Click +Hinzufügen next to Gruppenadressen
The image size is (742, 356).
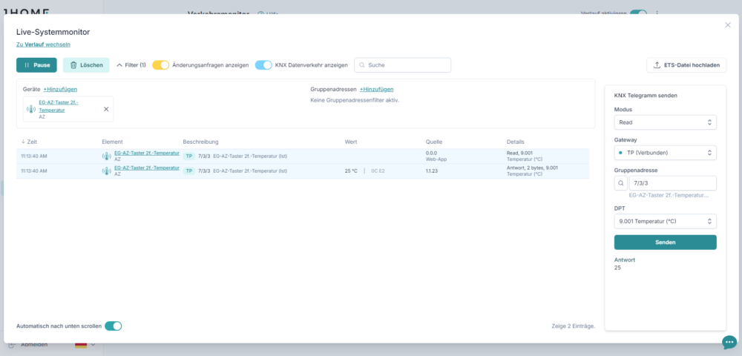[x=376, y=89]
